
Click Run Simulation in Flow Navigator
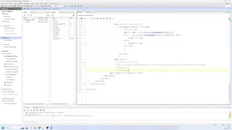8,40
